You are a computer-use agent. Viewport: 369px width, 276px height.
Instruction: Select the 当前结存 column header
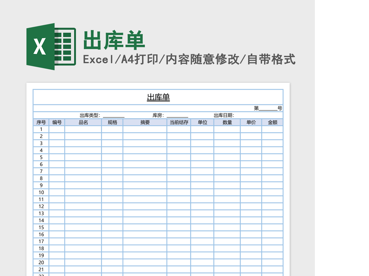(179, 122)
